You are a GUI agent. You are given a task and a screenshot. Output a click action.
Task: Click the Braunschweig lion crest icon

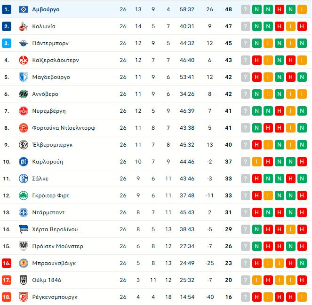pyautogui.click(x=23, y=263)
